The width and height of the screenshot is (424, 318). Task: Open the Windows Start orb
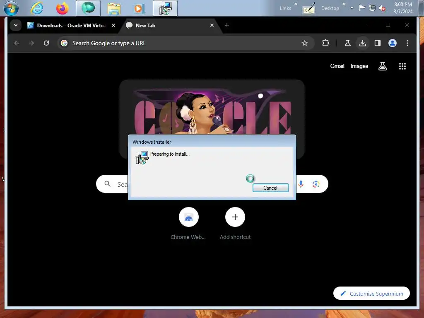pyautogui.click(x=11, y=8)
